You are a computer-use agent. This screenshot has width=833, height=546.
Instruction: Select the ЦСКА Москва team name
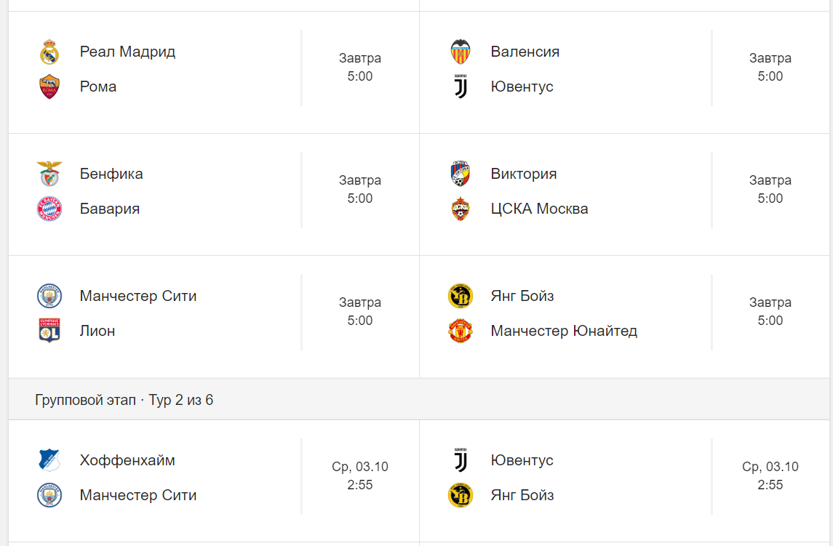(539, 209)
